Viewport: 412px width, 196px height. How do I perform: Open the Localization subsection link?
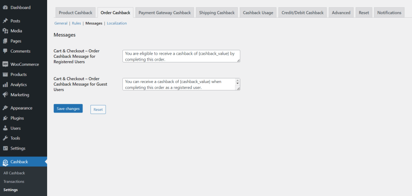(117, 24)
